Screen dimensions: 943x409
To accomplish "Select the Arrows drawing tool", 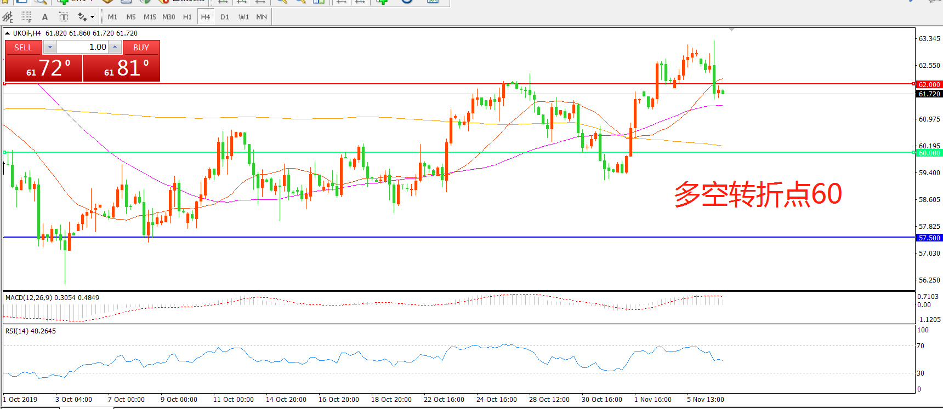I will pos(82,17).
